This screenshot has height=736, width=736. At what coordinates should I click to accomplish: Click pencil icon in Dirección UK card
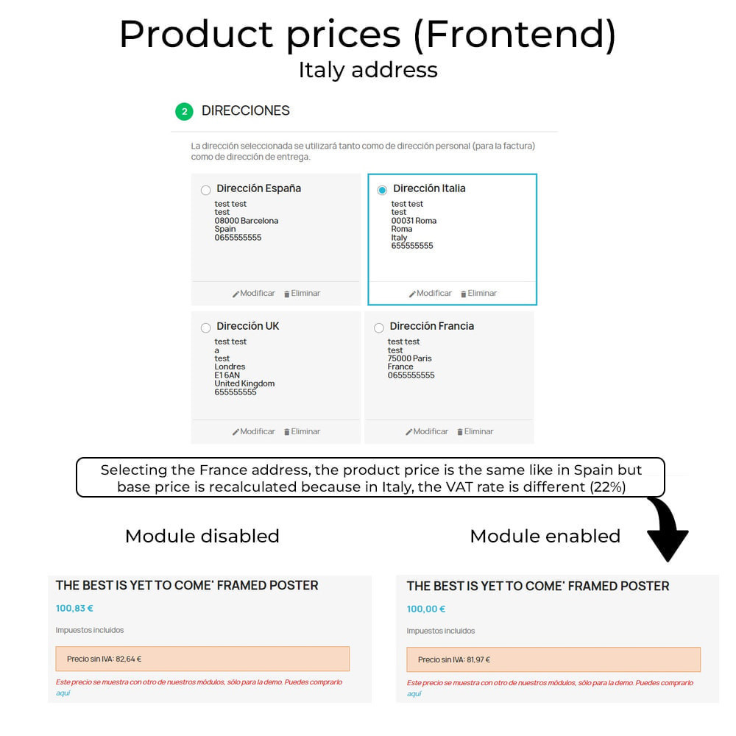point(236,432)
